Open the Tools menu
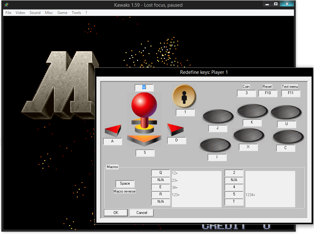The height and width of the screenshot is (234, 314). pyautogui.click(x=76, y=13)
